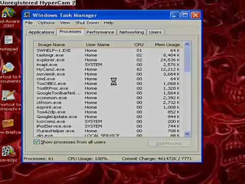
Task: Select the moviemk.exe process
Action: click(x=108, y=74)
